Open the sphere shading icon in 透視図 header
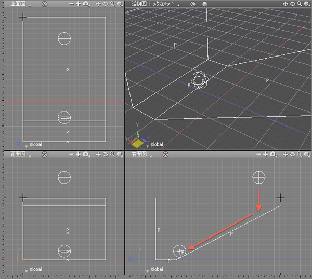Viewport: 312px width, 279px height. pyautogui.click(x=307, y=4)
